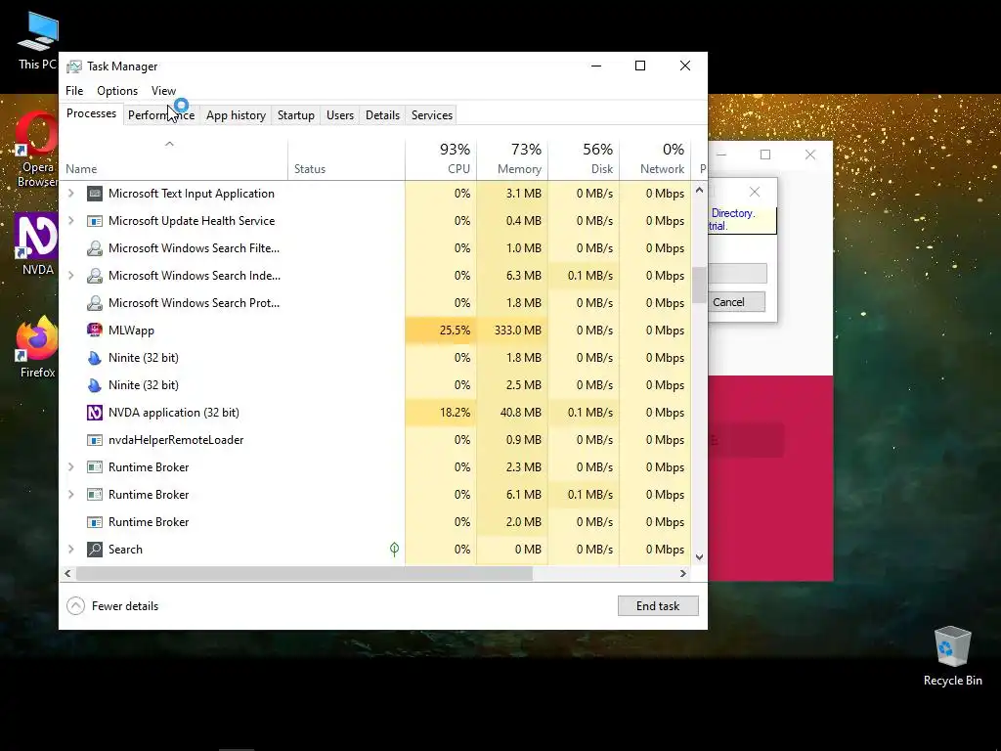Viewport: 1001px width, 751px height.
Task: Open the Firefox desktop shortcut
Action: [38, 347]
